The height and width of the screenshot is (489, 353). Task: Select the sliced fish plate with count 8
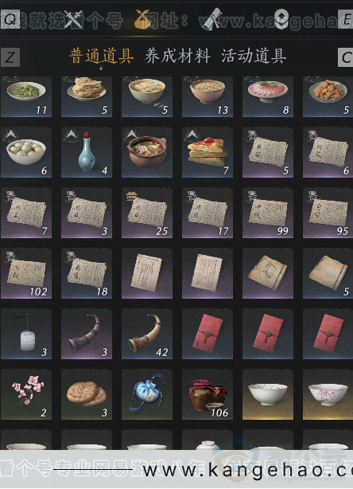click(x=268, y=96)
